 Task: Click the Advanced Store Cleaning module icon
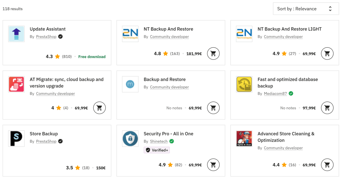(244, 138)
